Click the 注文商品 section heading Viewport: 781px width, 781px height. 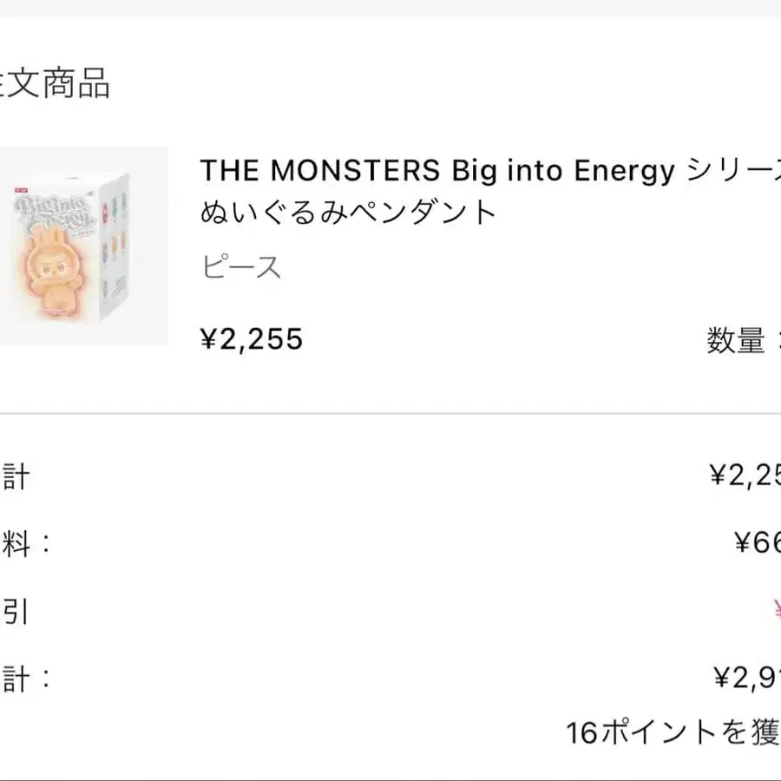55,84
